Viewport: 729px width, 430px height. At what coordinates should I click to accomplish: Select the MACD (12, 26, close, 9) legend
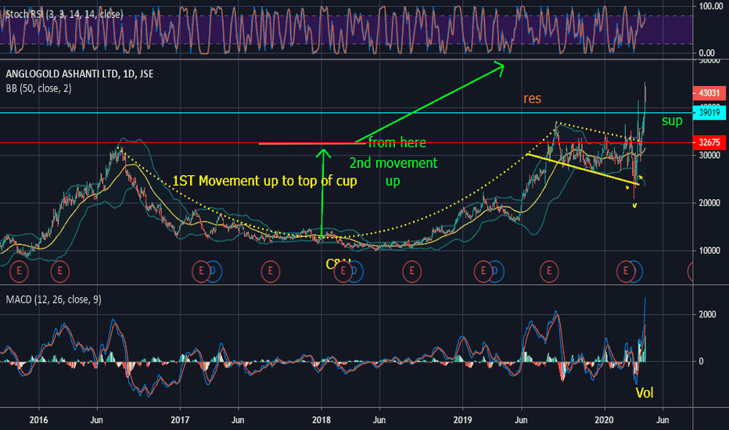click(x=53, y=300)
